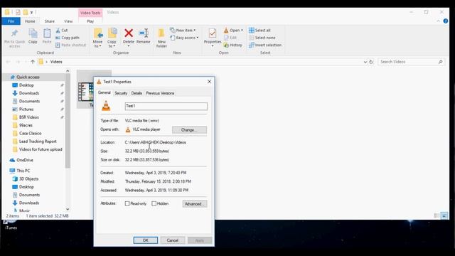
Task: Click the Change... button
Action: 189,129
